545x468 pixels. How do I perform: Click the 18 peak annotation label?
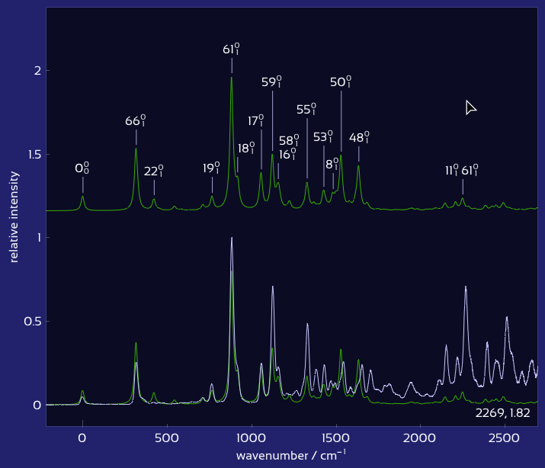pyautogui.click(x=246, y=149)
